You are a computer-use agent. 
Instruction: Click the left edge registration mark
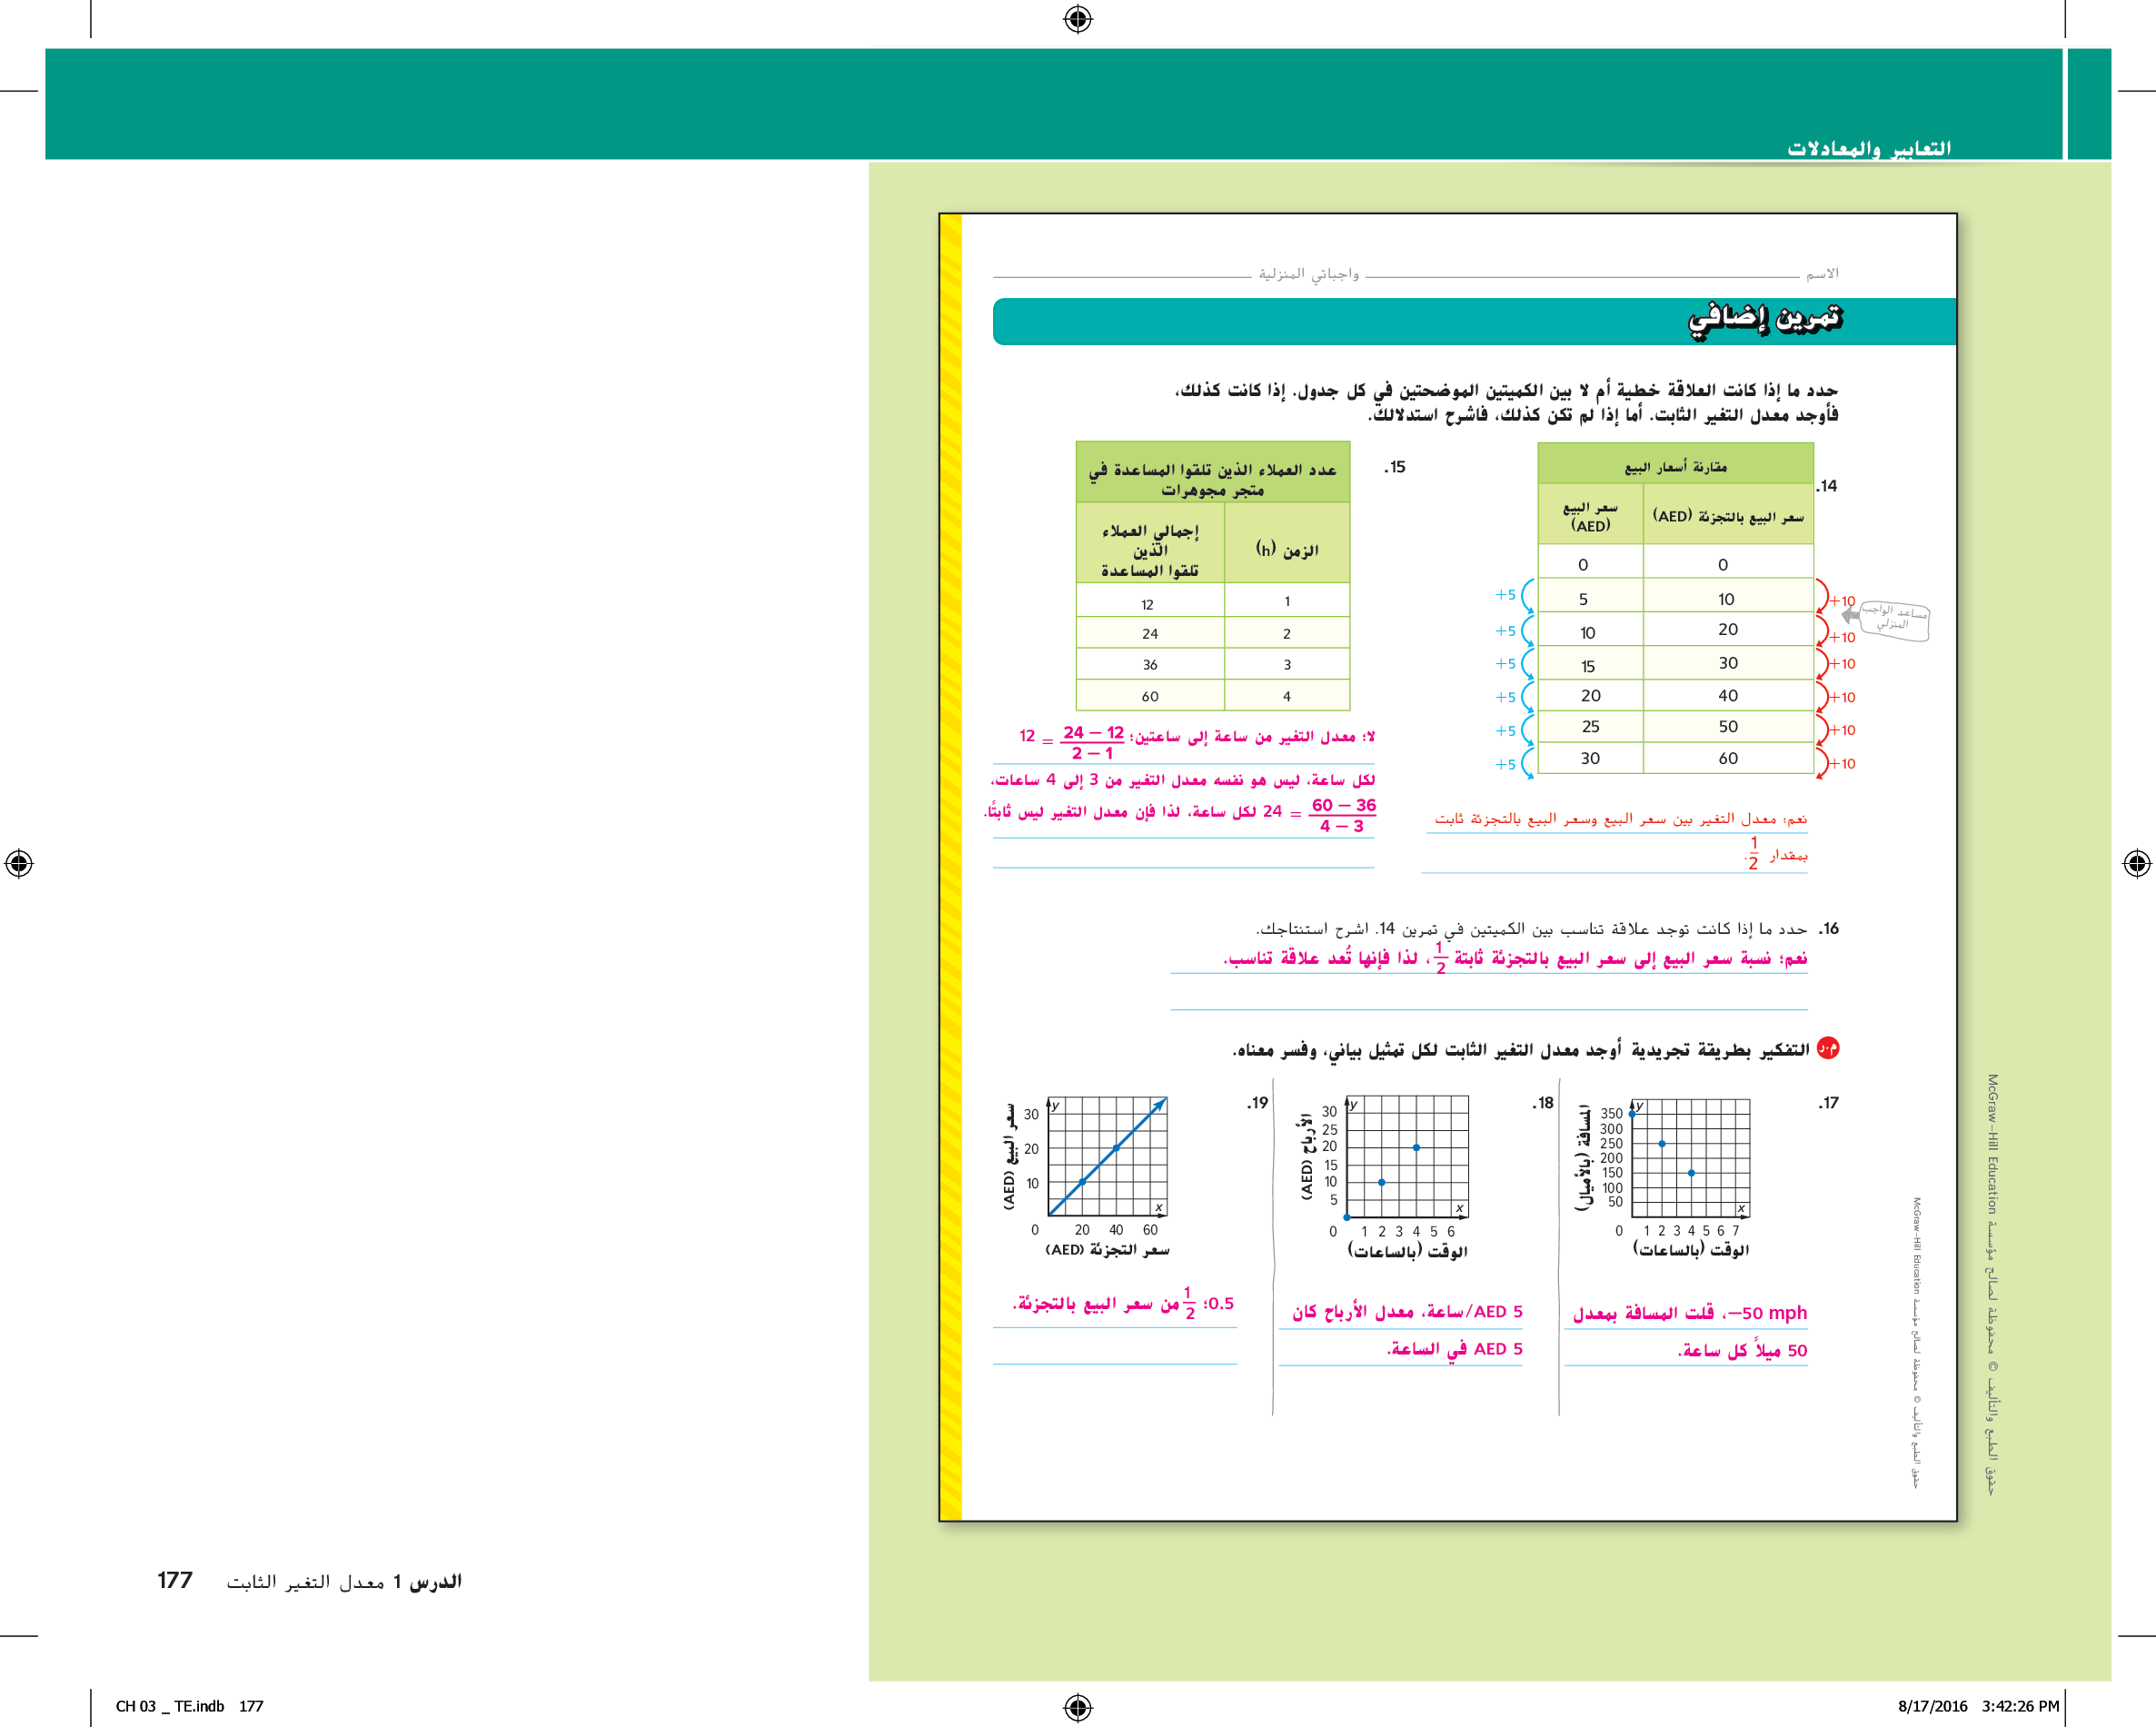(x=19, y=863)
